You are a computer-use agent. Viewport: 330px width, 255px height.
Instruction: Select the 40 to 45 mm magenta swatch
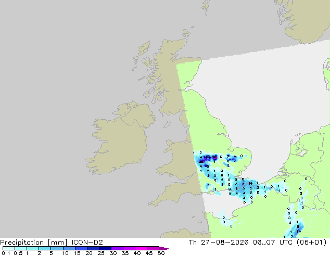[141, 248]
